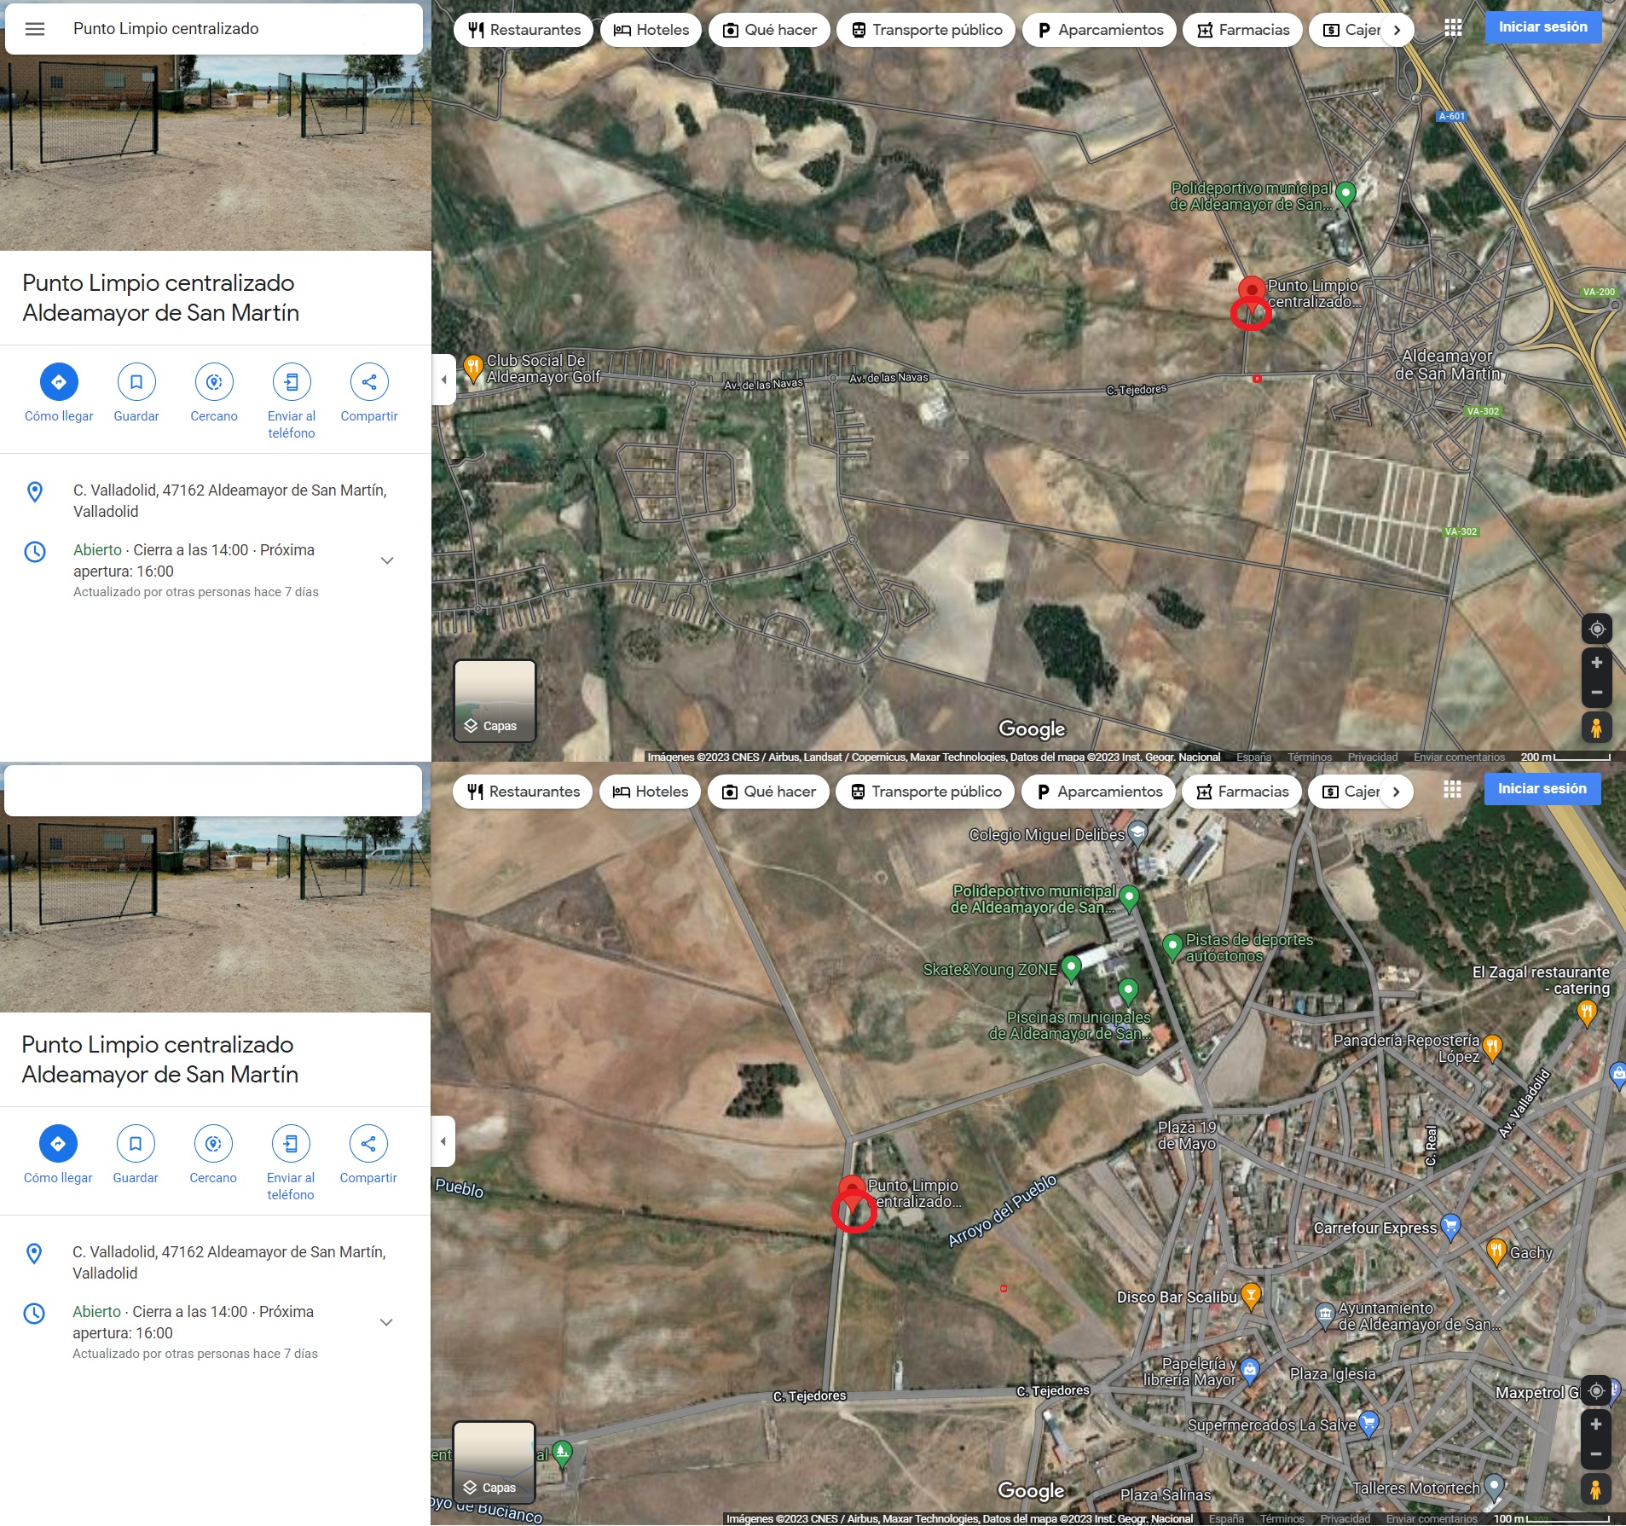Click Cercano nearby icon in upper panel
The width and height of the screenshot is (1626, 1526).
click(214, 381)
